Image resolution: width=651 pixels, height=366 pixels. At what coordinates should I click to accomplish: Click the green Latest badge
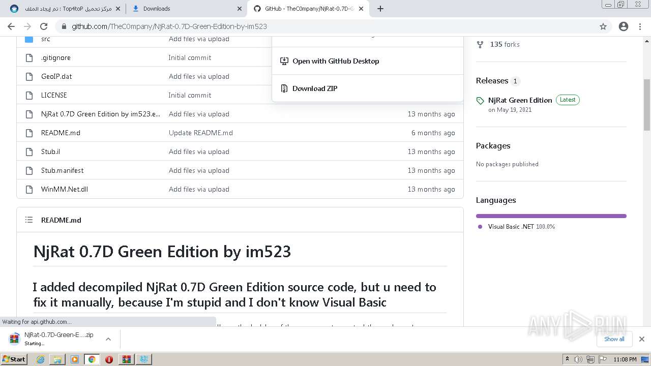click(568, 100)
